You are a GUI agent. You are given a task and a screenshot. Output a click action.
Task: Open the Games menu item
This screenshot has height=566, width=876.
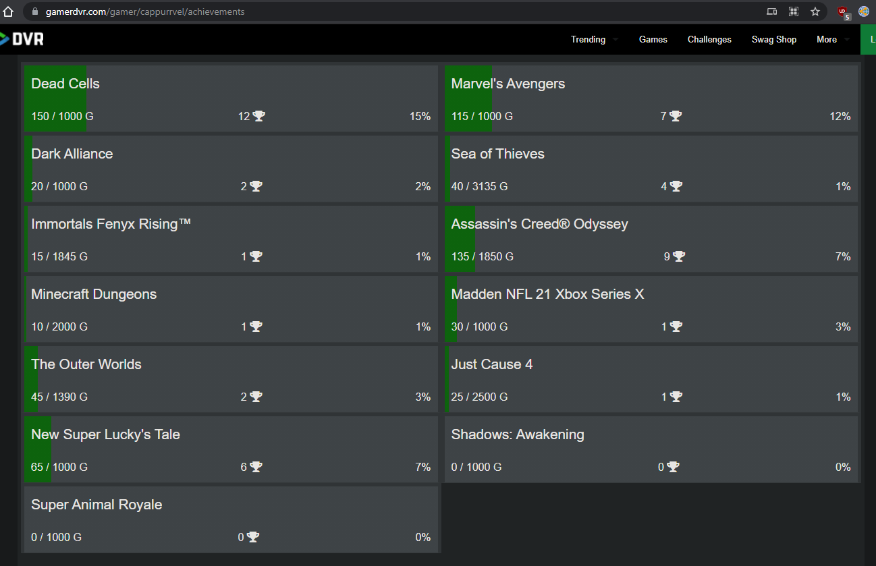[653, 39]
